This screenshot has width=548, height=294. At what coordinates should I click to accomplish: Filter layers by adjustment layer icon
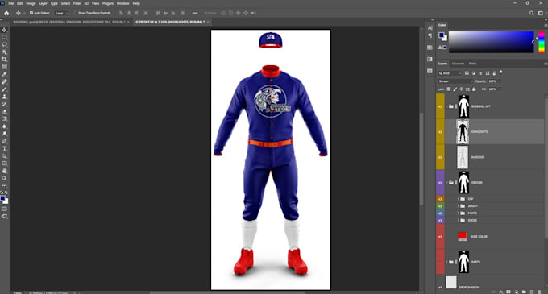[474, 73]
